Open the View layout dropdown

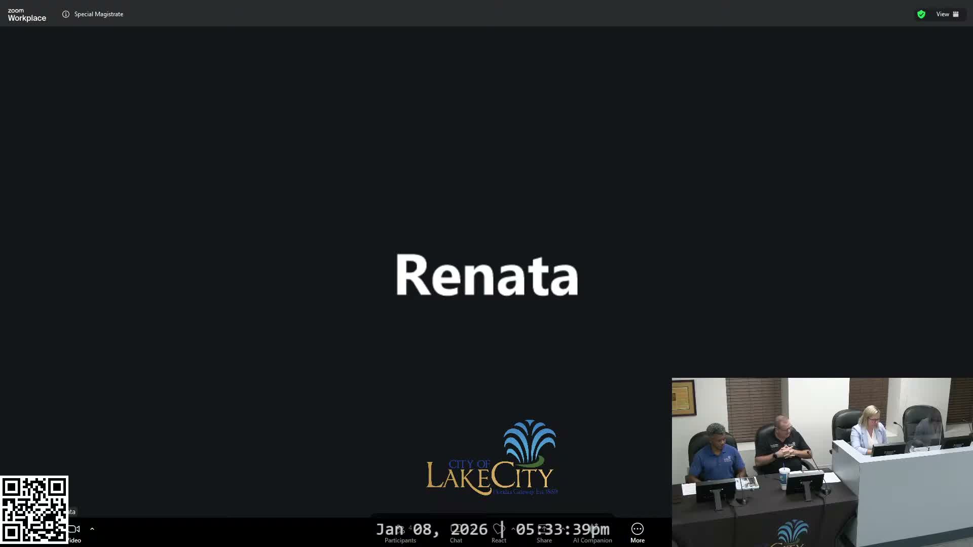coord(943,14)
